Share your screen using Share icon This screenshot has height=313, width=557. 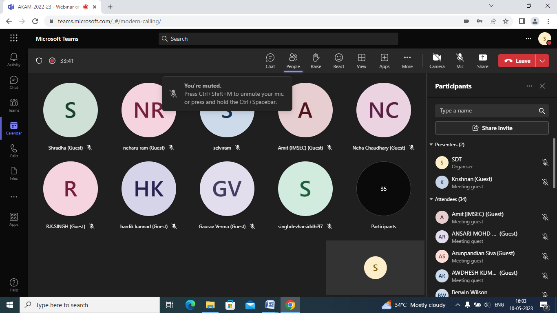coord(482,61)
